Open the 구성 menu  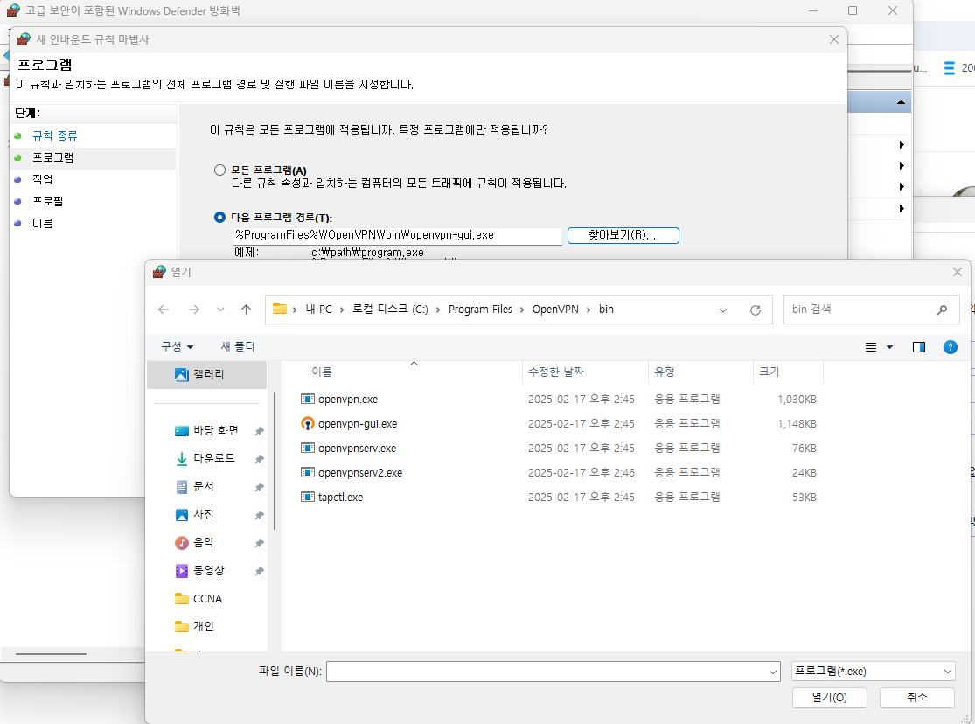coord(178,346)
